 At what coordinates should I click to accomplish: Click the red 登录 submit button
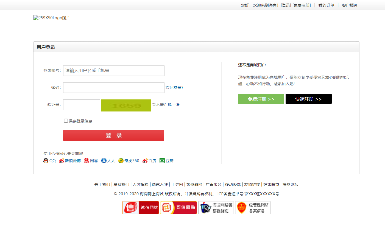tap(114, 135)
